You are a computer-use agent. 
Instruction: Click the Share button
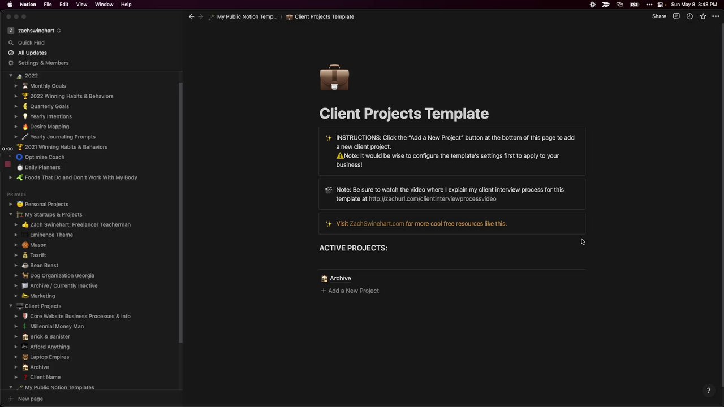coord(659,16)
